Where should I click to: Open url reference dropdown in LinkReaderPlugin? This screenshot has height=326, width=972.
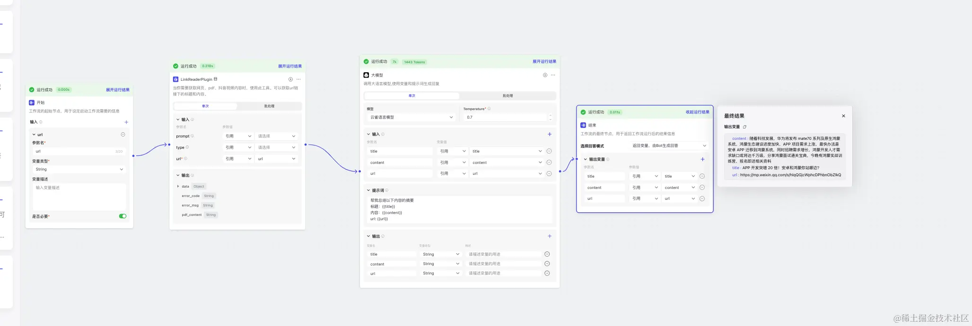click(238, 159)
